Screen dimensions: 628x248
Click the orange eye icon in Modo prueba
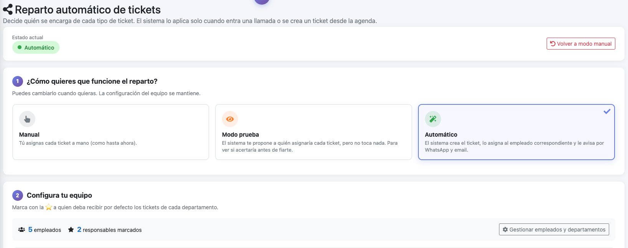[x=230, y=119]
